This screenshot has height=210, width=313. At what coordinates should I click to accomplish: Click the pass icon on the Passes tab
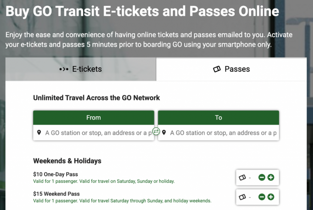point(217,69)
